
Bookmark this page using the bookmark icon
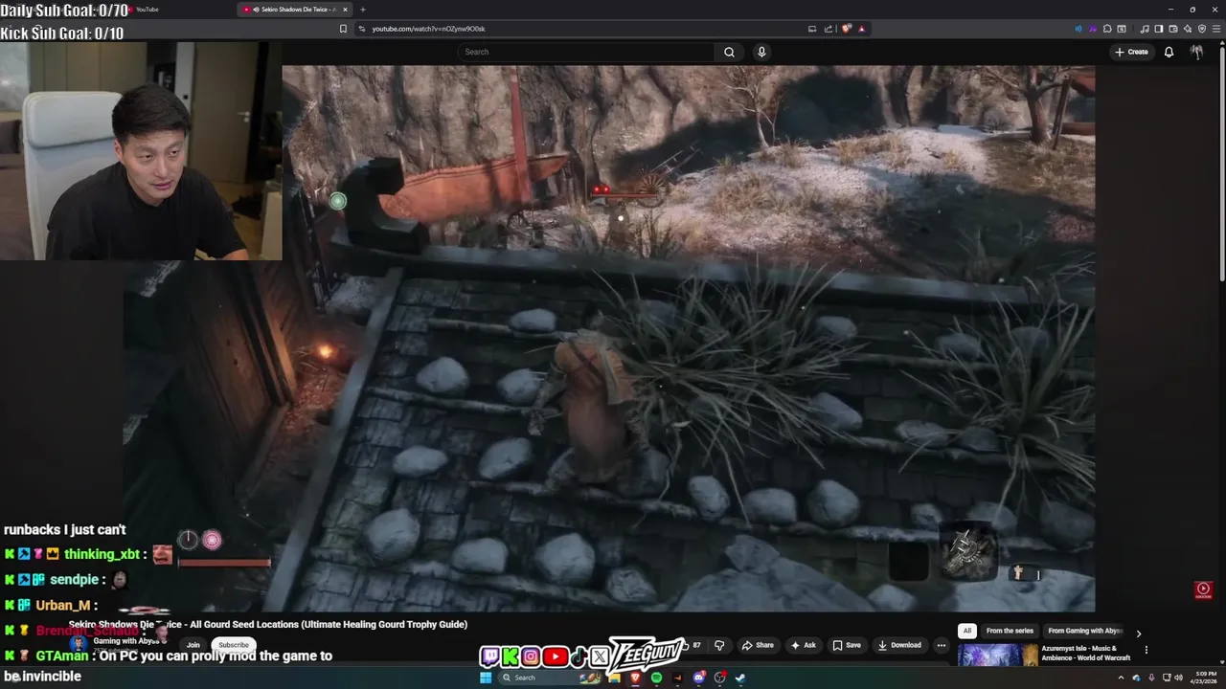pos(343,29)
